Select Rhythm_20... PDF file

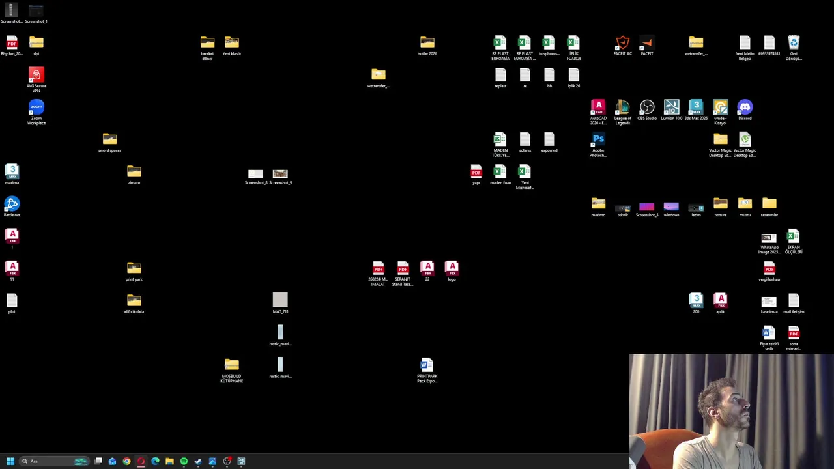click(12, 46)
